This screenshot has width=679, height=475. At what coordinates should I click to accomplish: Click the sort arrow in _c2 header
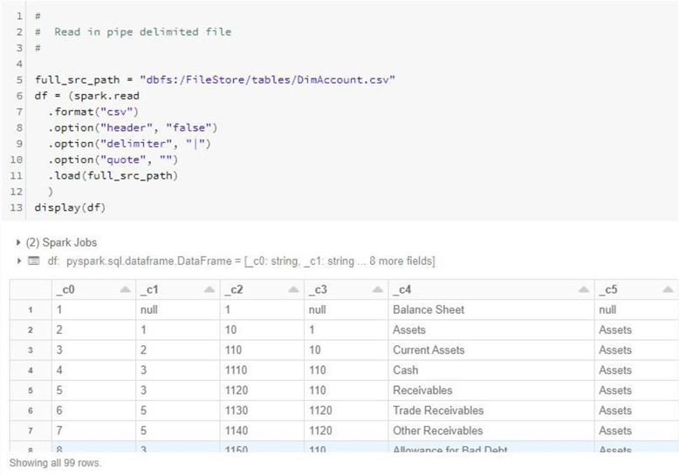click(x=292, y=290)
